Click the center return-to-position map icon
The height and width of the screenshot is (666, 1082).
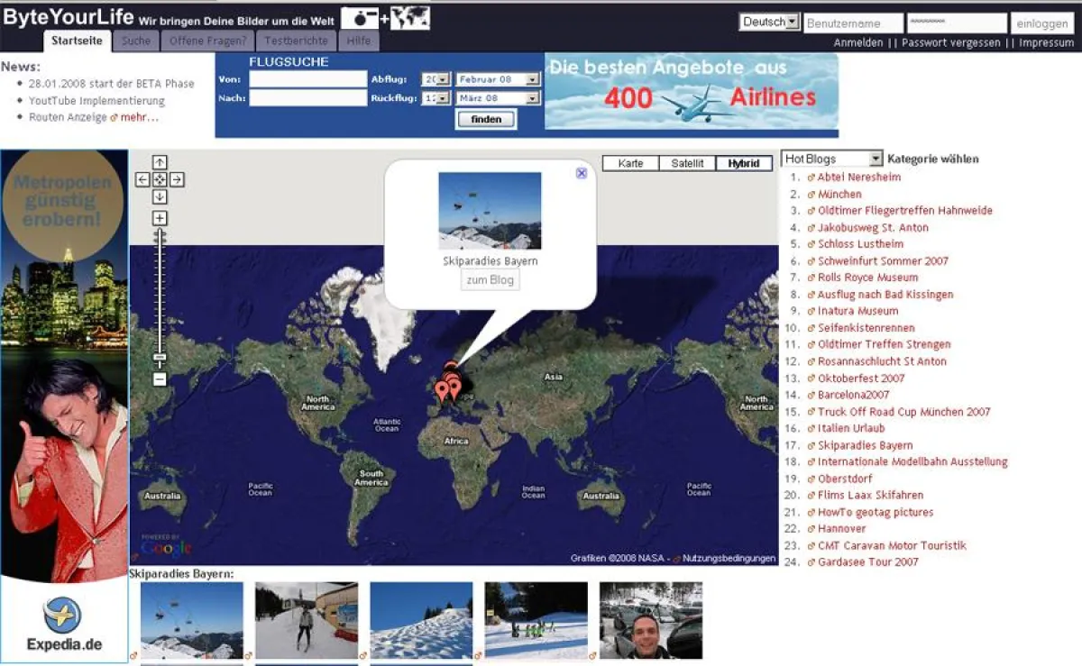160,179
